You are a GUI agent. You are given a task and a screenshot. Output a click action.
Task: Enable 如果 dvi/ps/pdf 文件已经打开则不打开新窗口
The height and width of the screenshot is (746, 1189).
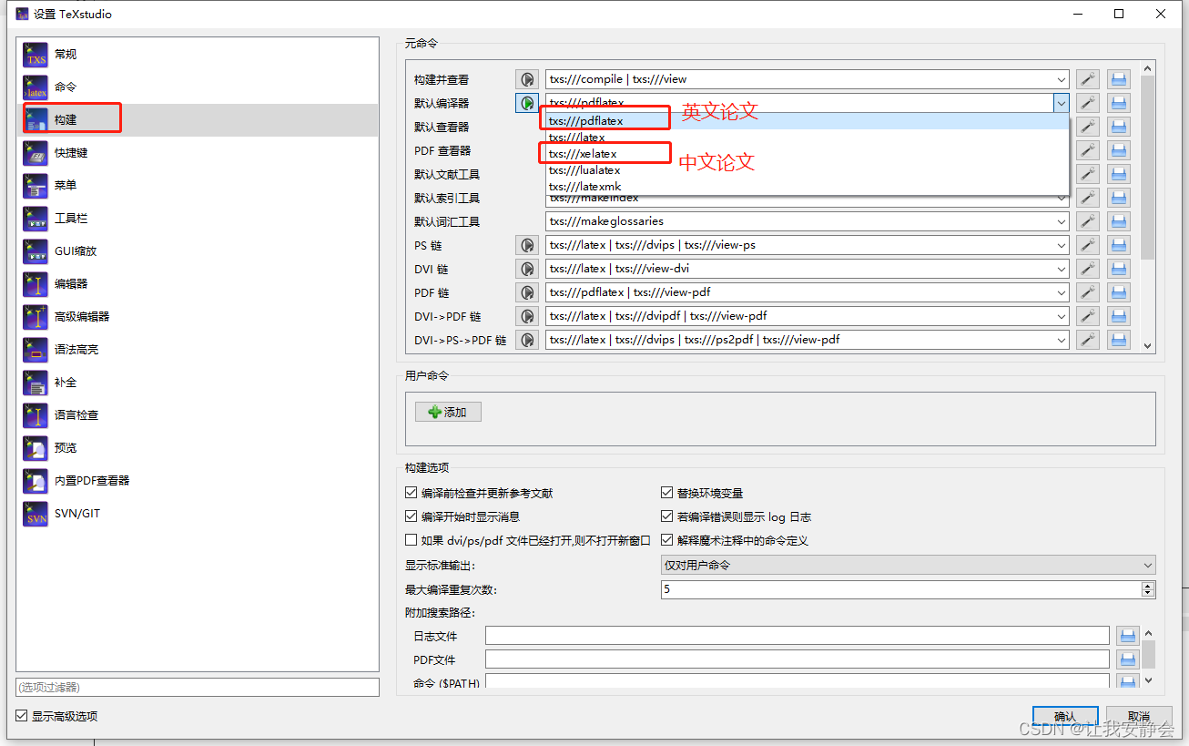(x=412, y=539)
